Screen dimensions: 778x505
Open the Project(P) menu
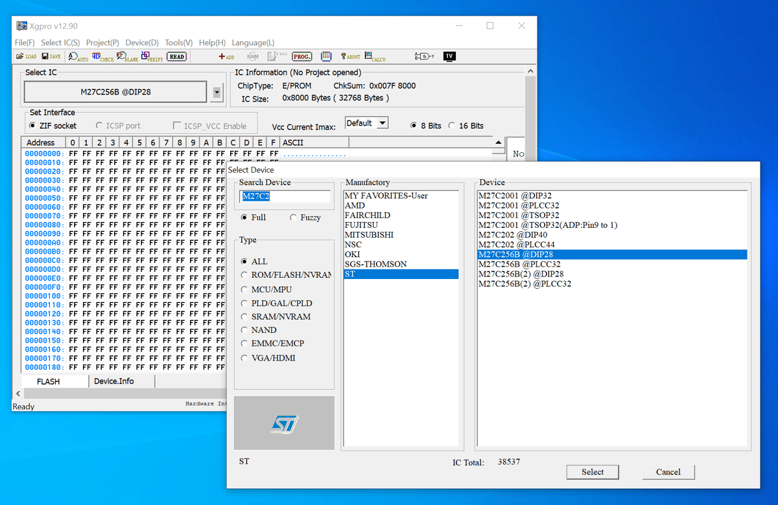[x=102, y=43]
